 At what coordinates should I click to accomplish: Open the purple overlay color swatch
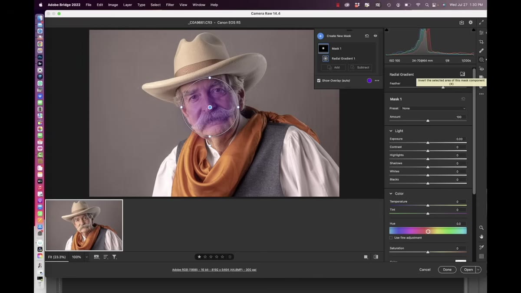(x=369, y=81)
